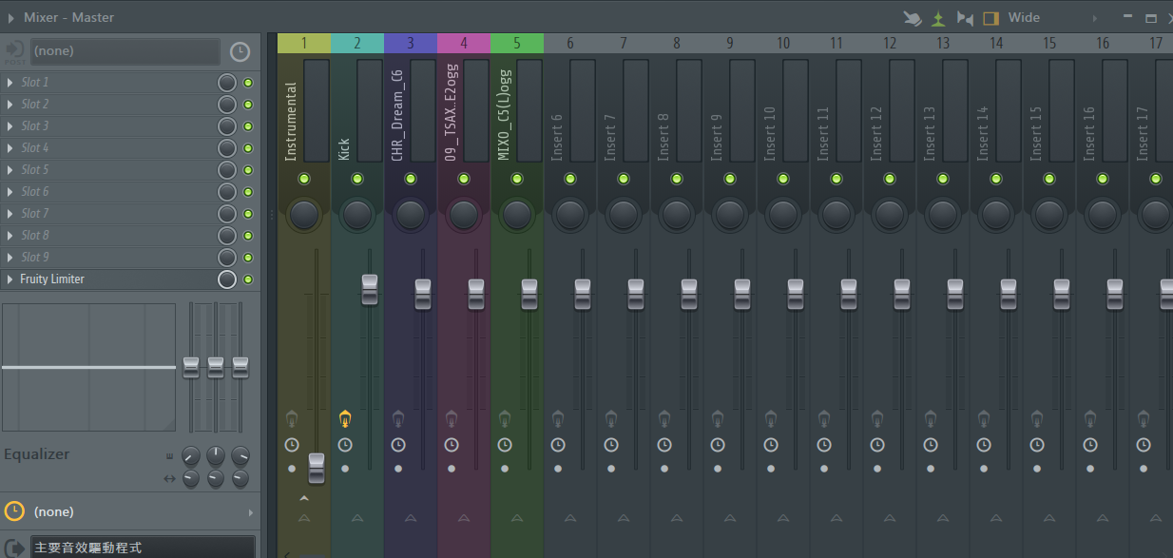This screenshot has height=558, width=1173.
Task: Open the Wide mixer layout dropdown
Action: (1025, 17)
